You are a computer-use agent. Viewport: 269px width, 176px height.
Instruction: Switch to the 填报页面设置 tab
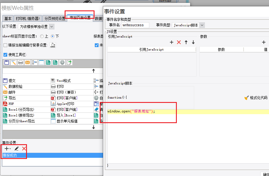pyautogui.click(x=80, y=18)
